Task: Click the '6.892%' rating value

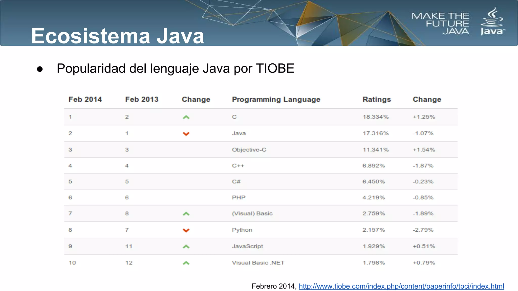Action: [374, 166]
